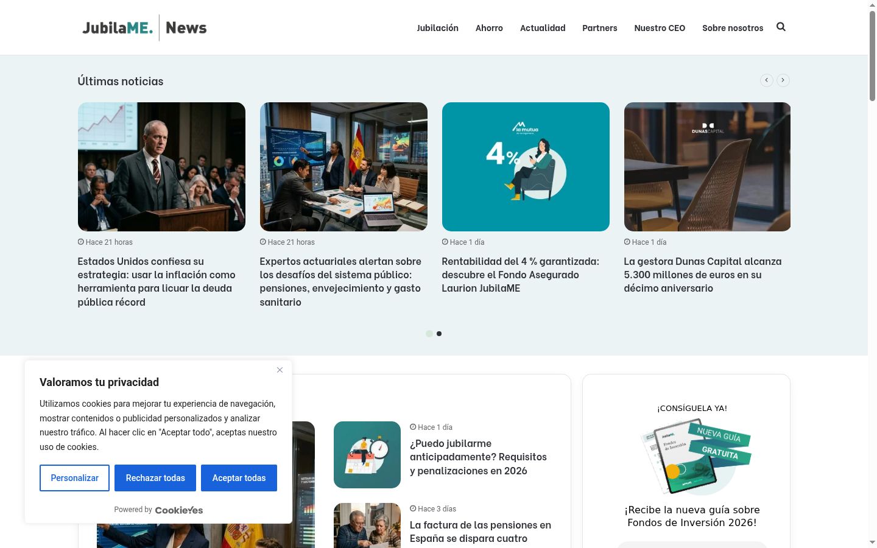Click the Personalizar cookies button
The height and width of the screenshot is (548, 877).
[x=74, y=478]
